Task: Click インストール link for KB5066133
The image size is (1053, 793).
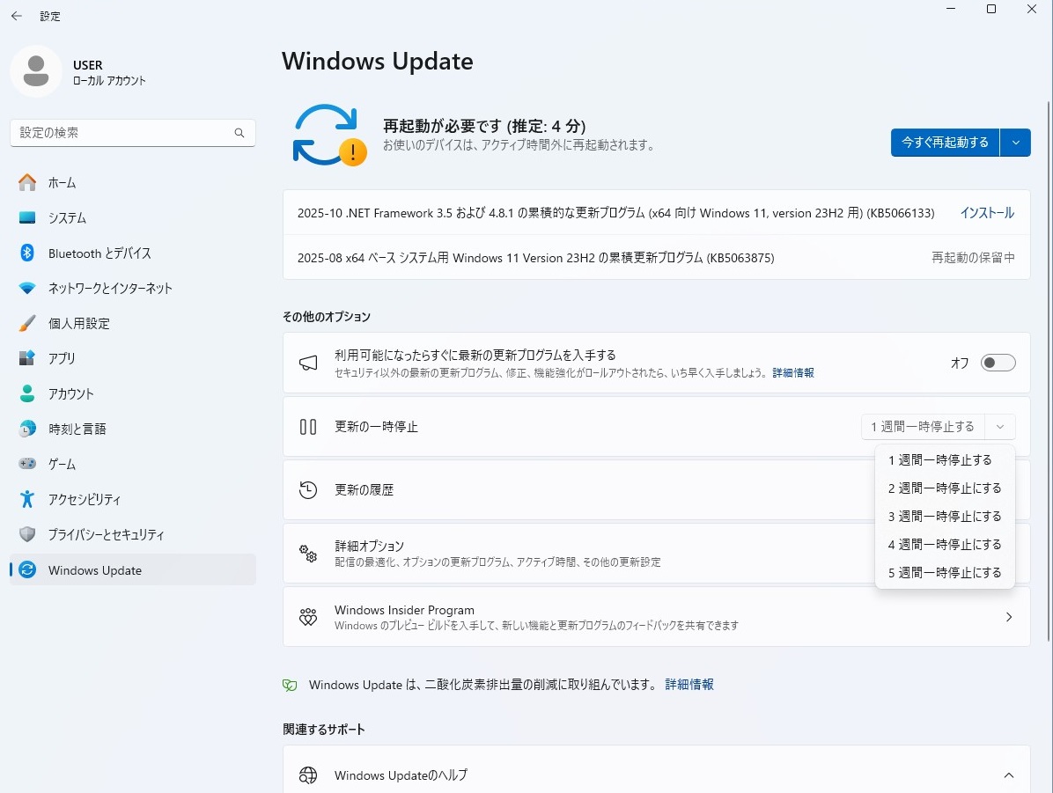Action: pyautogui.click(x=986, y=213)
